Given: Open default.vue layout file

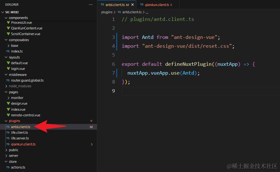Looking at the screenshot, I should 19,63.
